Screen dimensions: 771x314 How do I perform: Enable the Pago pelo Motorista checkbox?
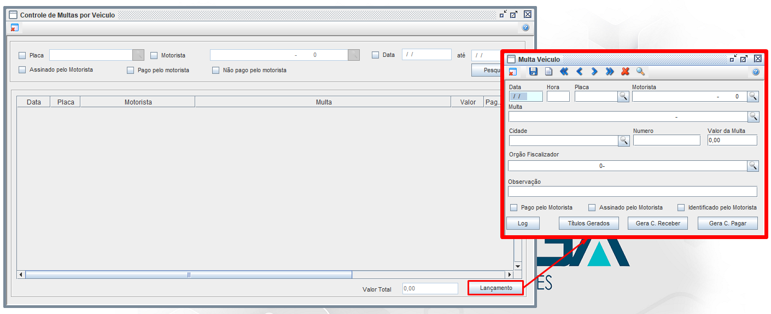(x=514, y=208)
